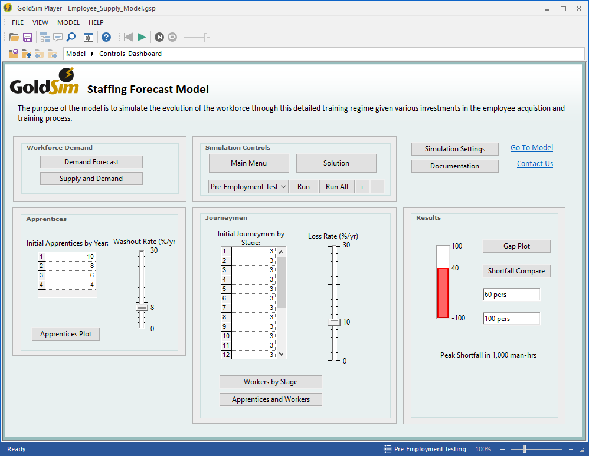Click Pre-Employment Testing scenario in status bar
The height and width of the screenshot is (456, 589).
pos(425,449)
